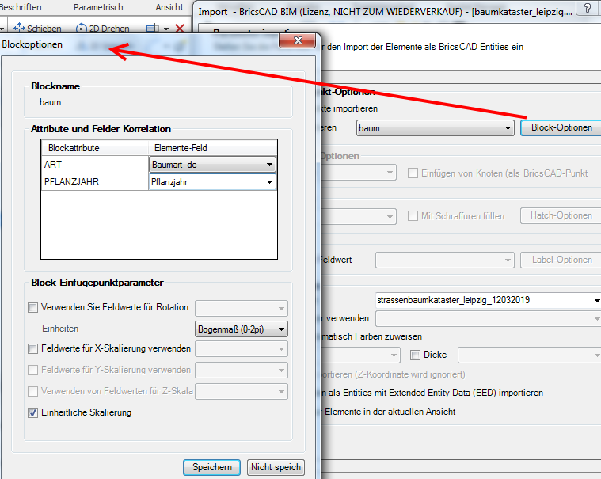Click the red X delete icon in the toolbar
Viewport: 601px width, 479px height.
[x=180, y=29]
